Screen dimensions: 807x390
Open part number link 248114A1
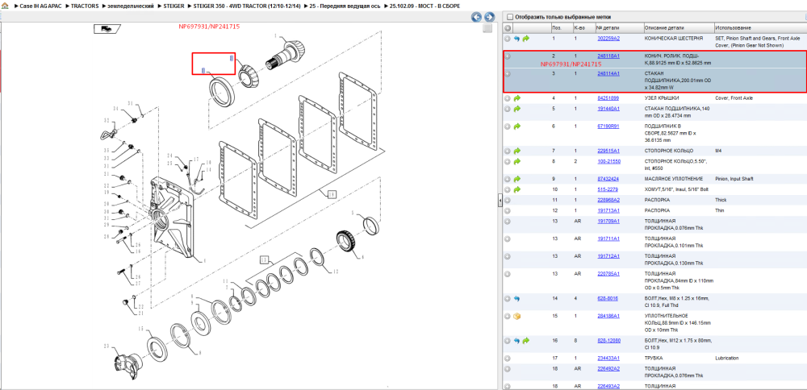pyautogui.click(x=608, y=73)
